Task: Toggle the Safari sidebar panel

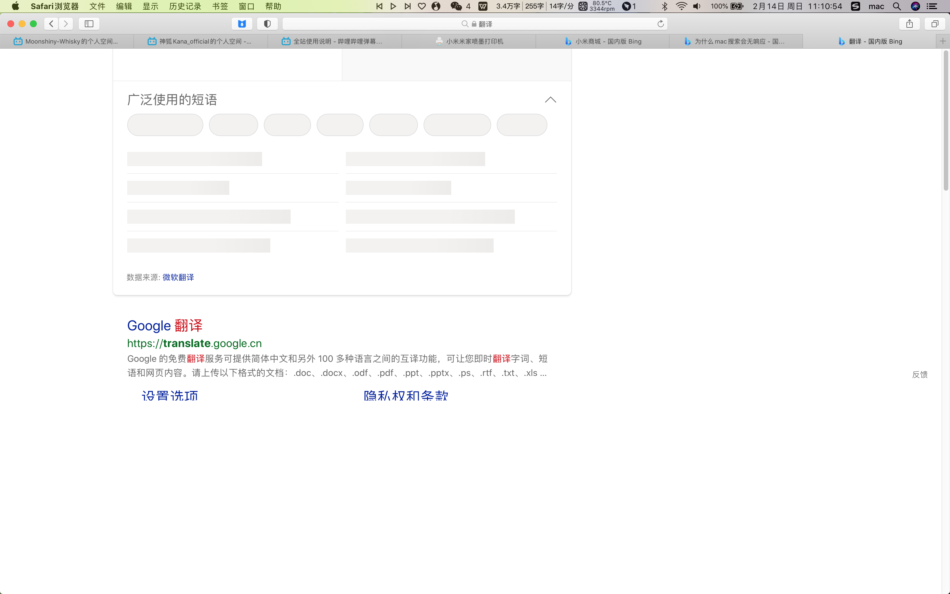Action: [x=89, y=24]
